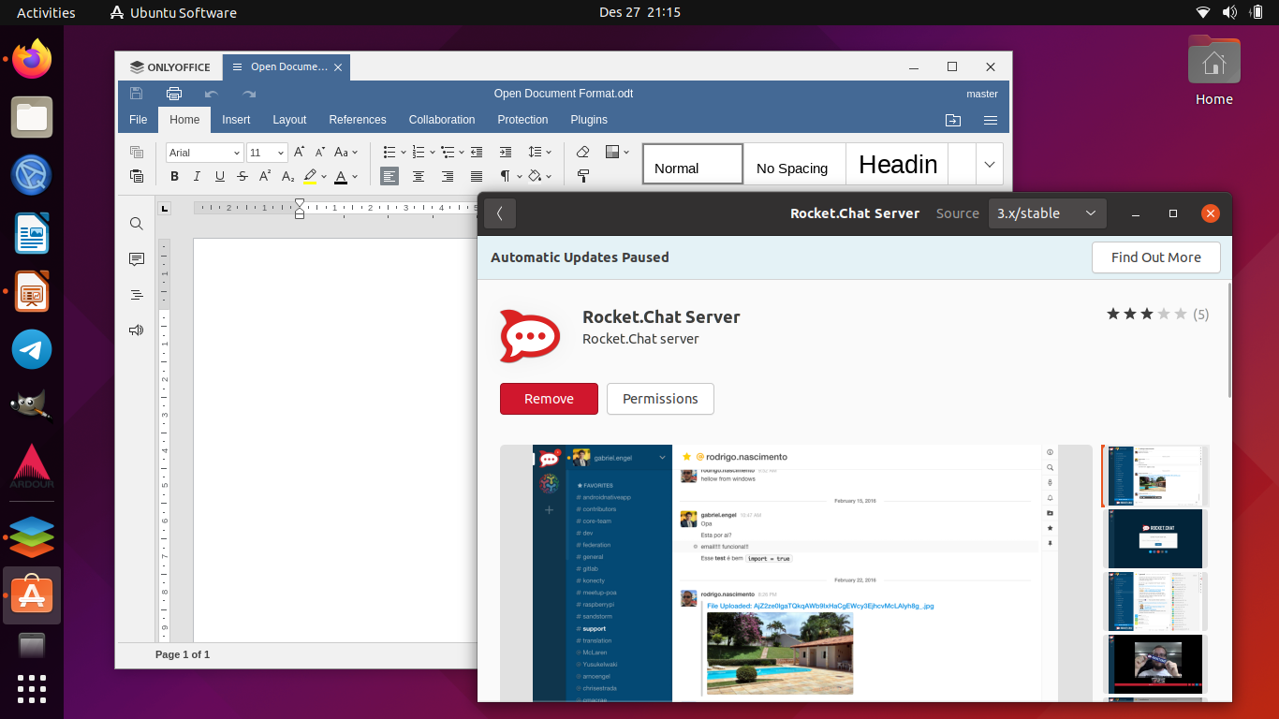Open the Comments panel in ONLYOFFICE sidebar
This screenshot has width=1279, height=719.
(x=137, y=259)
